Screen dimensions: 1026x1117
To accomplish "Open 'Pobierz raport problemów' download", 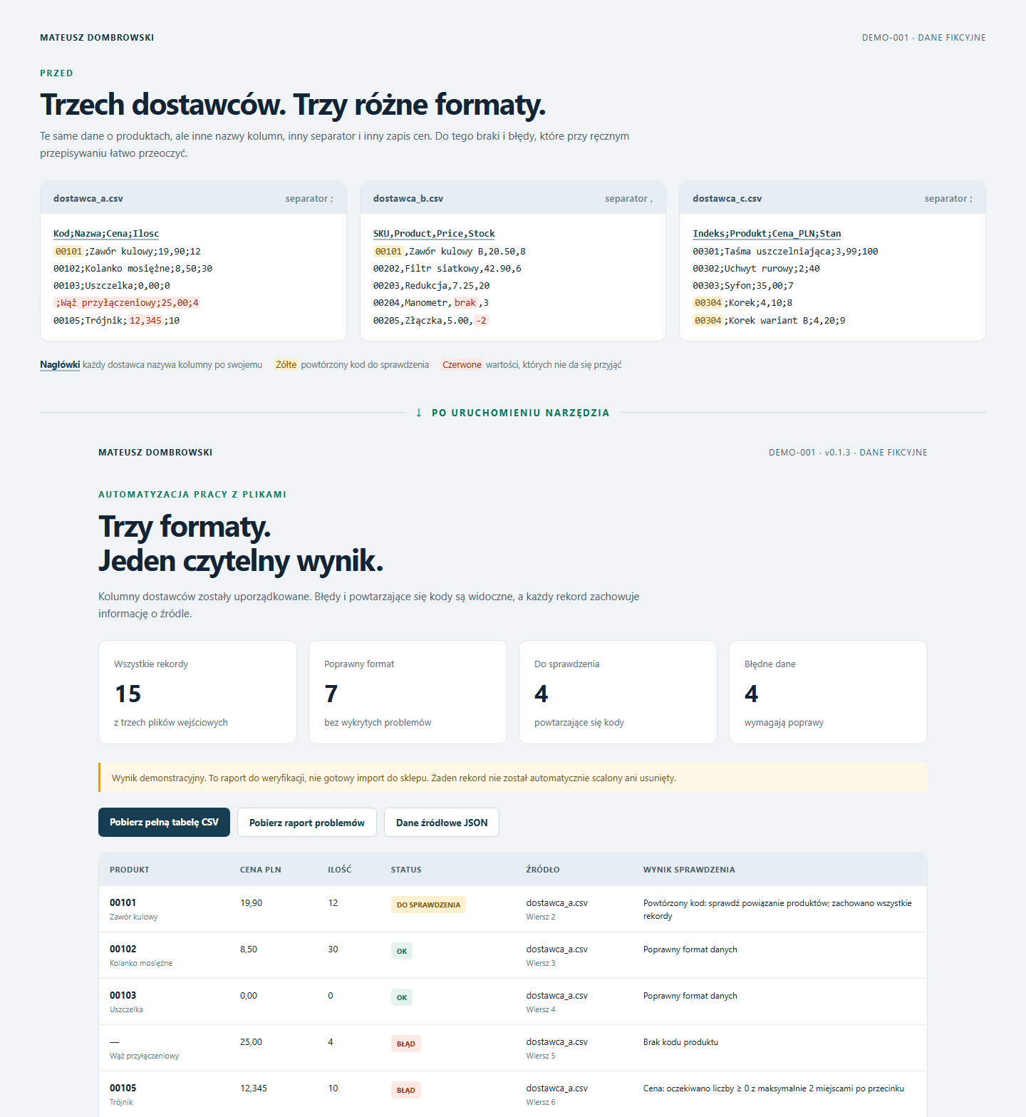I will (307, 823).
